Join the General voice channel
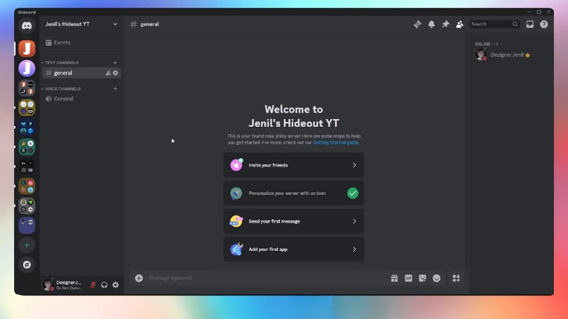This screenshot has width=568, height=319. click(64, 99)
